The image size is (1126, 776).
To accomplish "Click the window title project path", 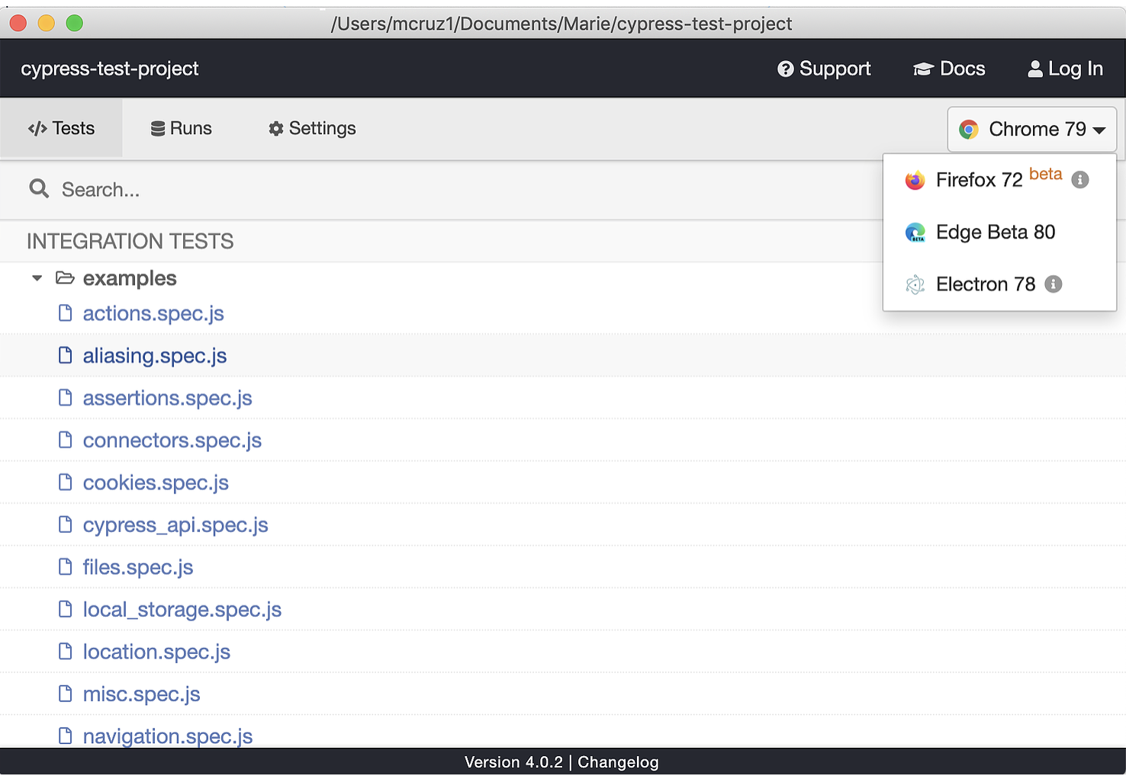I will pos(561,24).
